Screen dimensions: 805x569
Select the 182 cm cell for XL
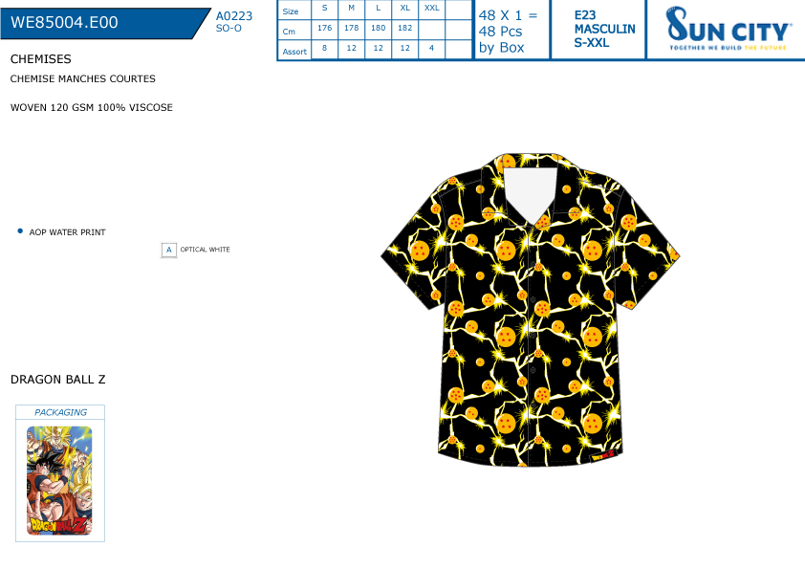(405, 28)
